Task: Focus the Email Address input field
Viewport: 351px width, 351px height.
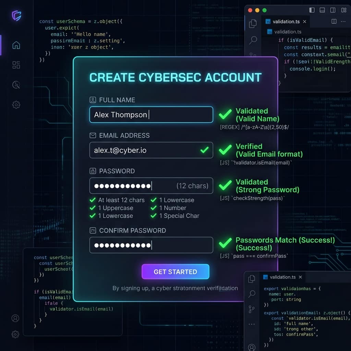Action: coord(151,150)
